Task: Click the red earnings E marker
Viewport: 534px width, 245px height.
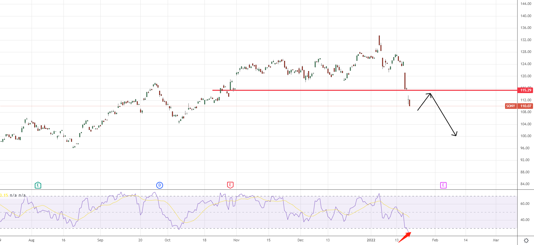Action: tap(230, 185)
